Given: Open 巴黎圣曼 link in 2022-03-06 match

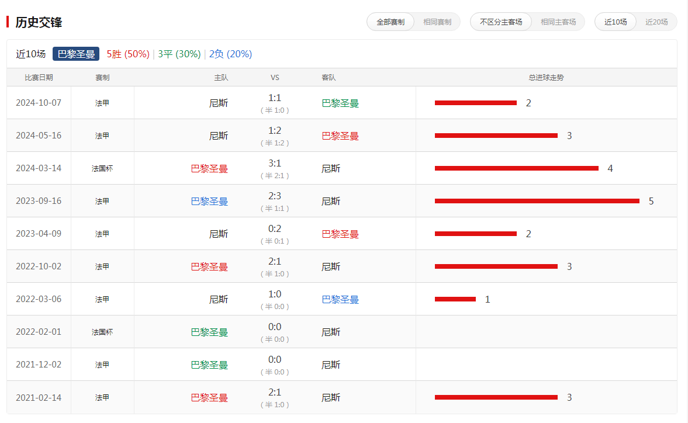Looking at the screenshot, I should coord(340,299).
